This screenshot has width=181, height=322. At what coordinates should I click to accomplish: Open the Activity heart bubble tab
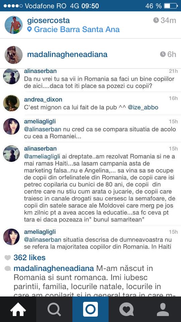point(127,309)
